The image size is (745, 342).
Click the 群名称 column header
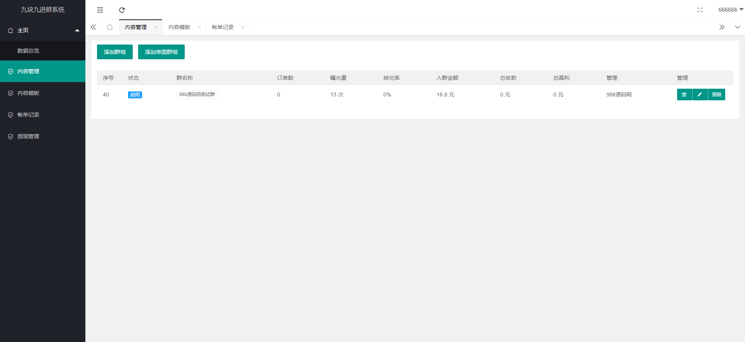(185, 78)
